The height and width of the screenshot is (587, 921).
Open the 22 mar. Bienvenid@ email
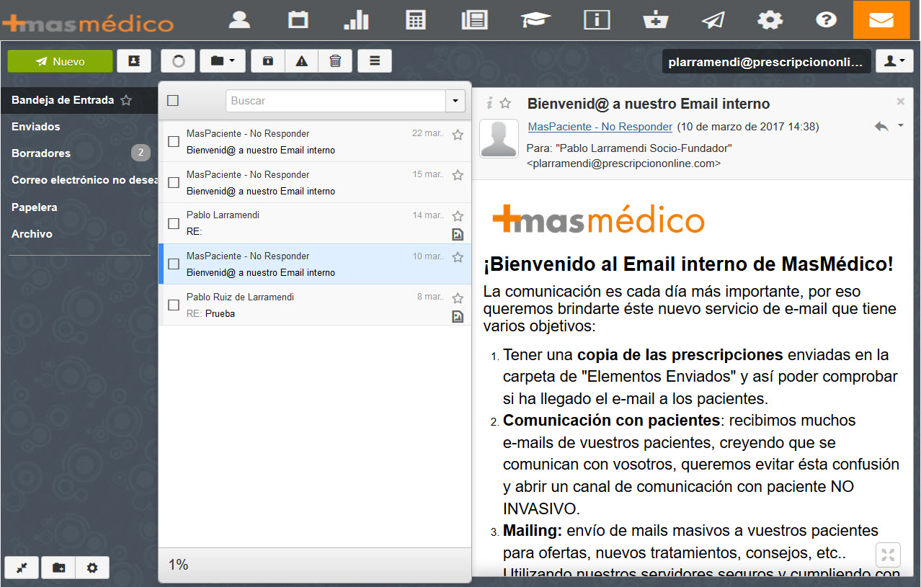(314, 142)
